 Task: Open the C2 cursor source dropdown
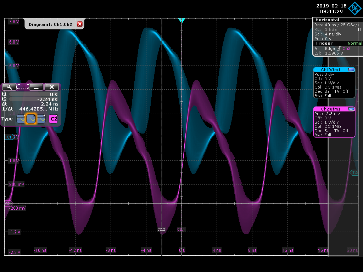tap(54, 119)
